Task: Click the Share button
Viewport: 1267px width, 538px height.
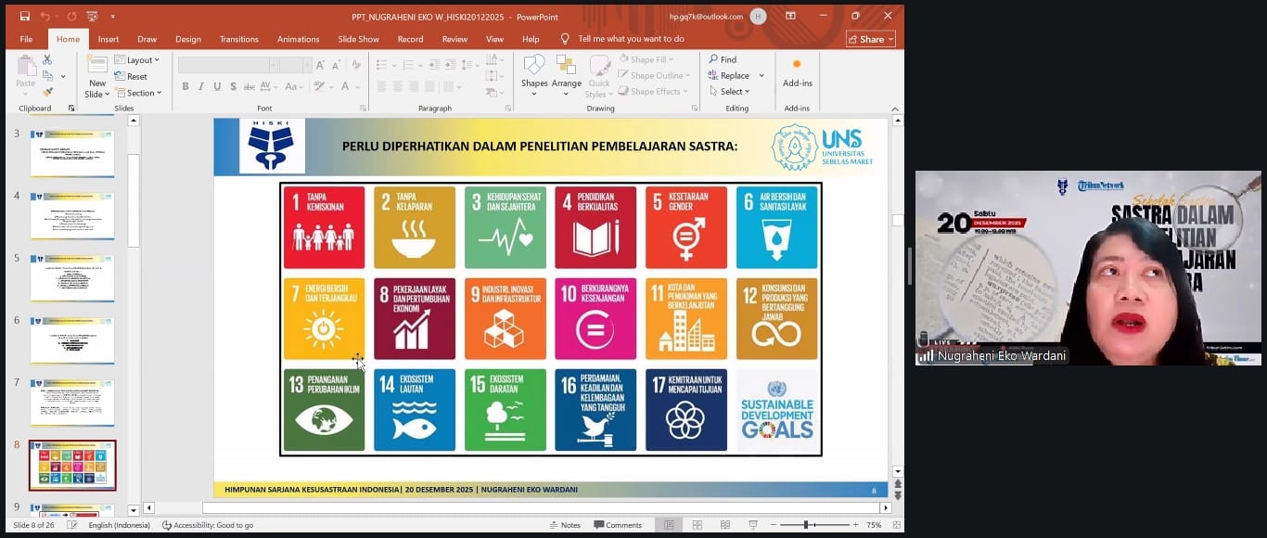Action: [870, 39]
